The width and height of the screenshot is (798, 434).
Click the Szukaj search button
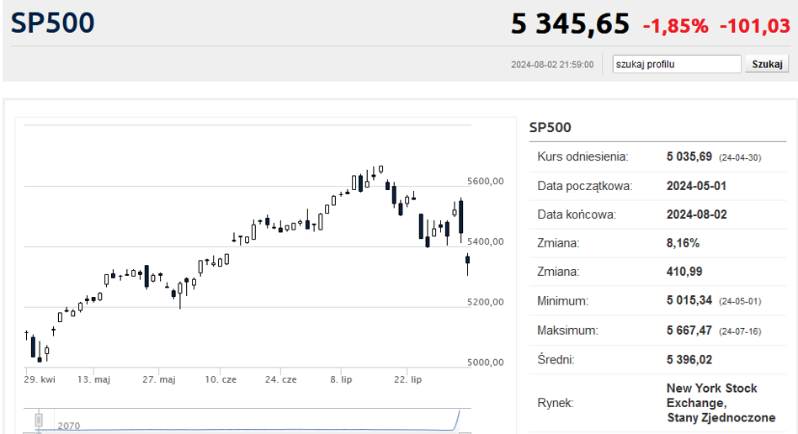766,64
